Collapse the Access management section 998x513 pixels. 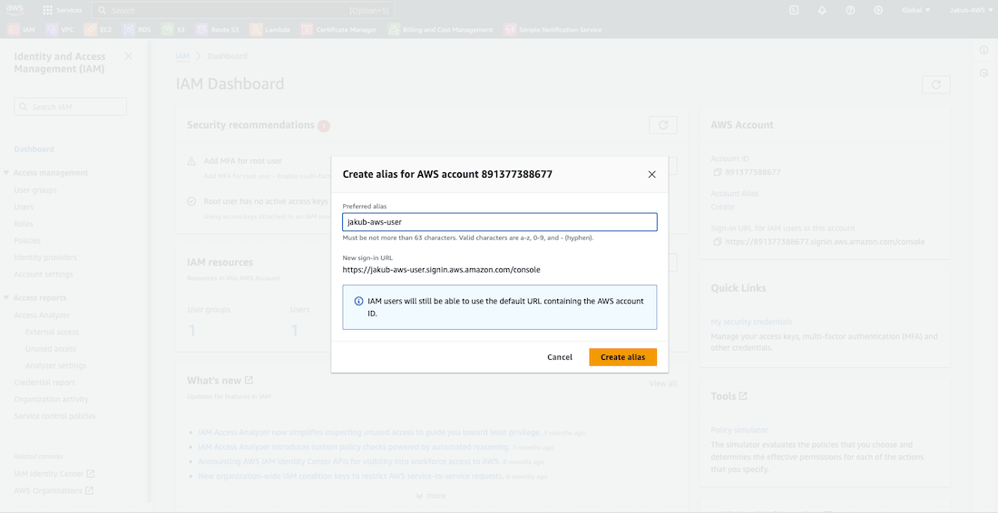6,173
